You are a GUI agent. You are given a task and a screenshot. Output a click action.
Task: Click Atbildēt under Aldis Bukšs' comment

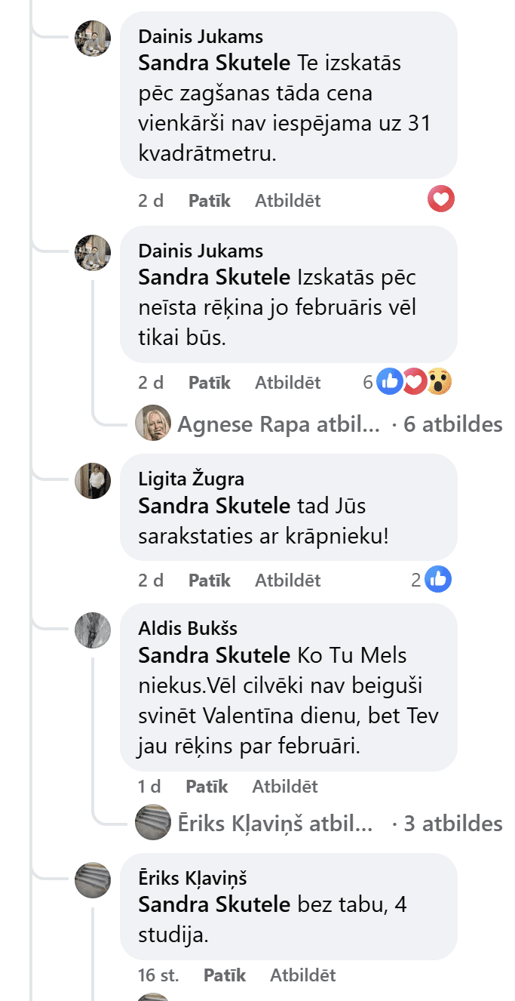pos(285,787)
